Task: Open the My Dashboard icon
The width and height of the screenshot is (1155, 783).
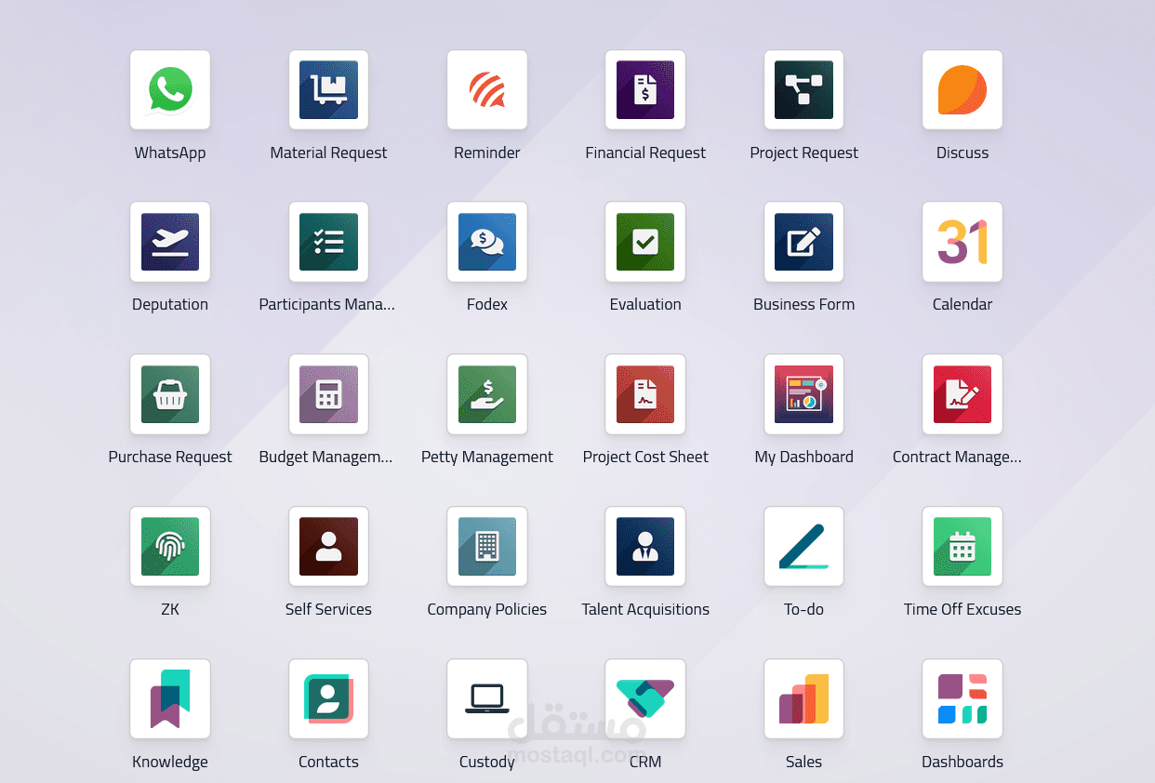Action: [x=803, y=394]
